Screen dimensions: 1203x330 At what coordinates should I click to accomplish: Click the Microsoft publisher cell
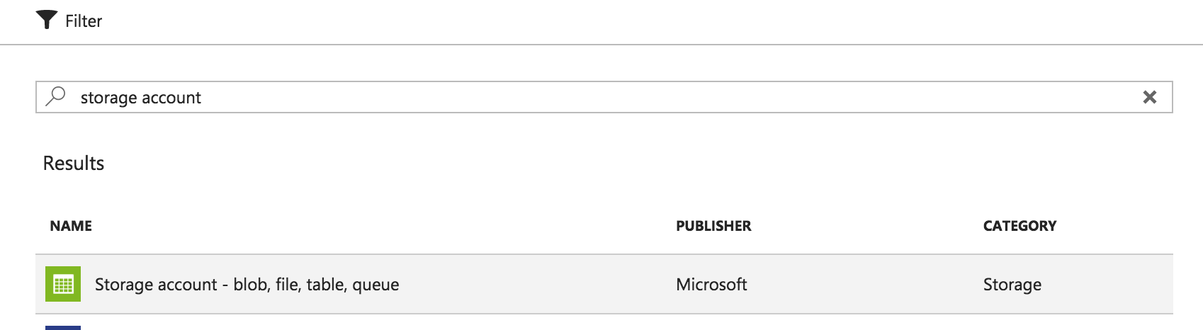(711, 285)
